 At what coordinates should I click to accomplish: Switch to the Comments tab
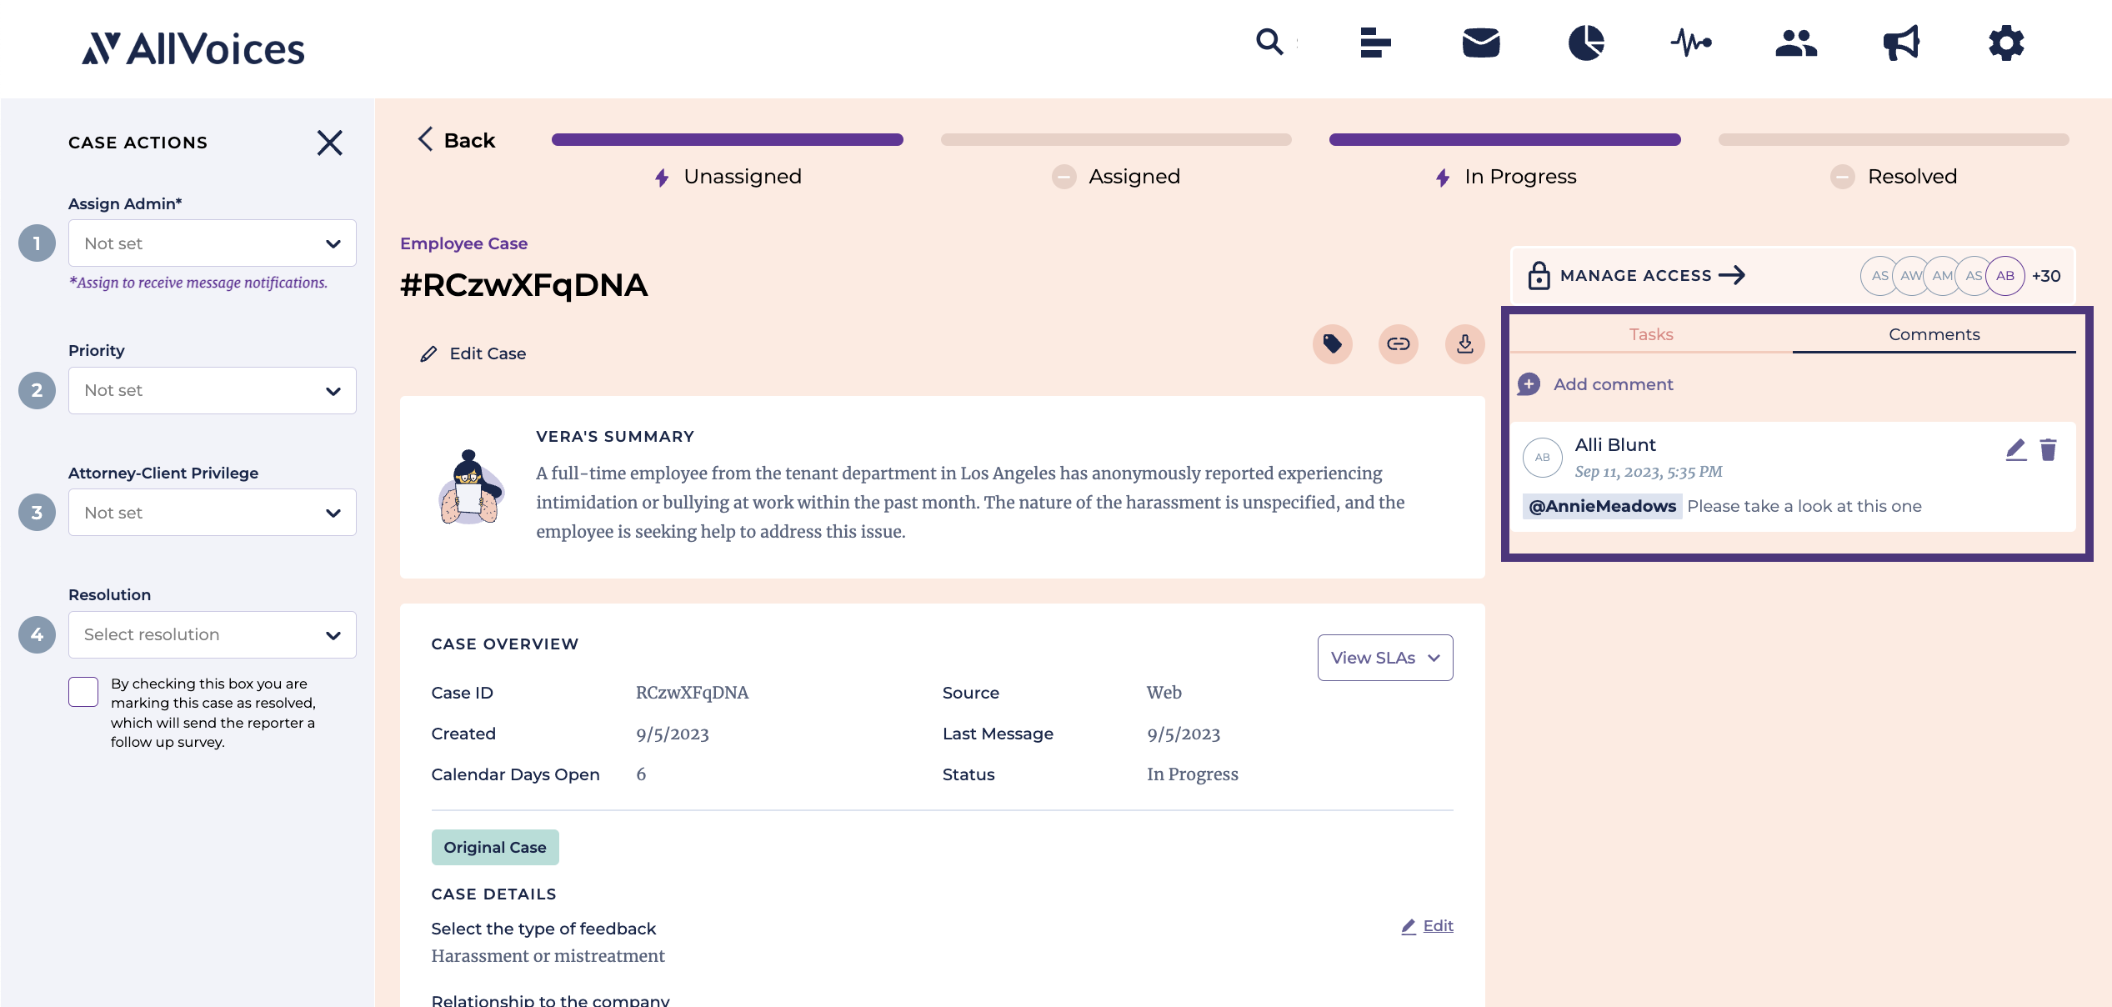[1934, 334]
